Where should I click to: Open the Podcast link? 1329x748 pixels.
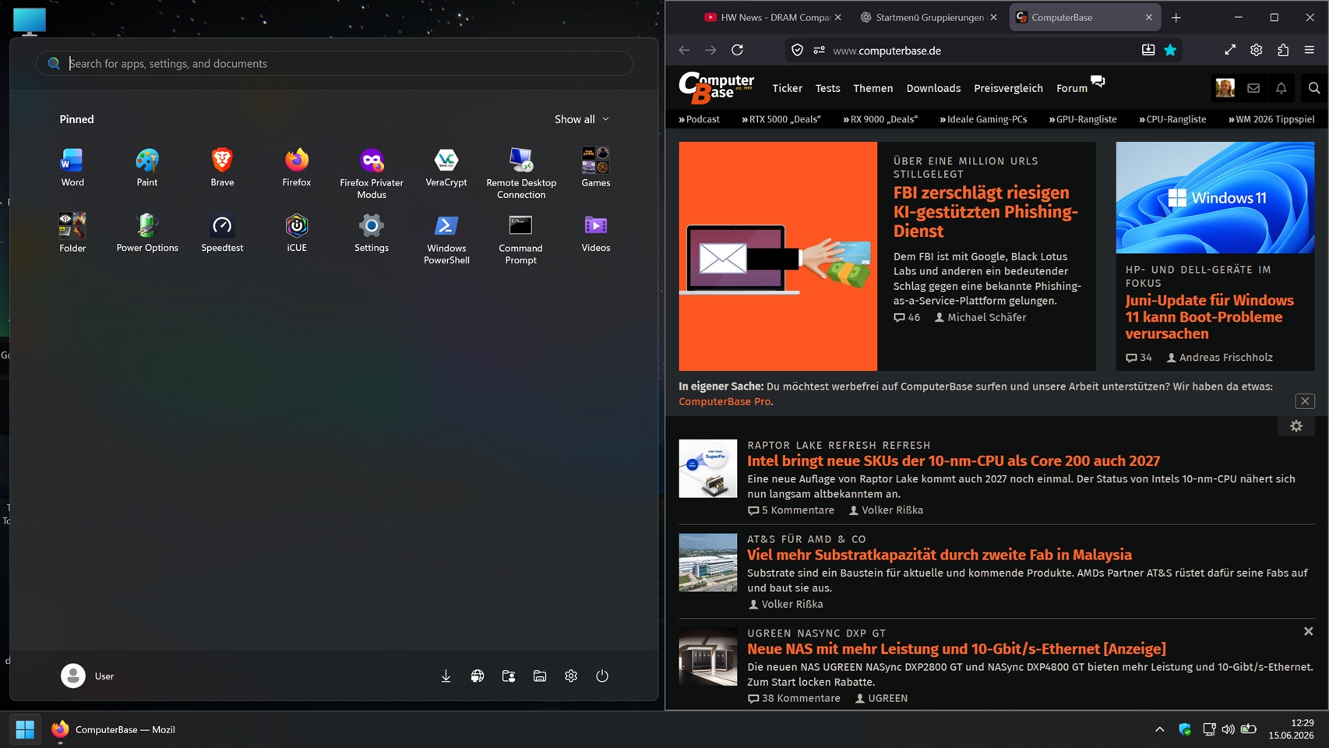pos(699,119)
